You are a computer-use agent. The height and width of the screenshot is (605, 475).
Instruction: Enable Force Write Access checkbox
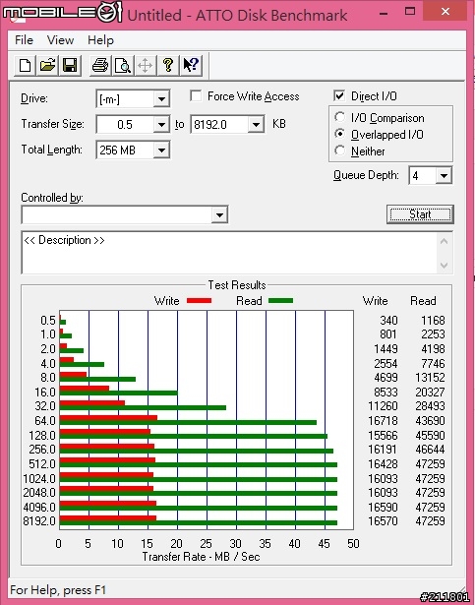coord(196,95)
